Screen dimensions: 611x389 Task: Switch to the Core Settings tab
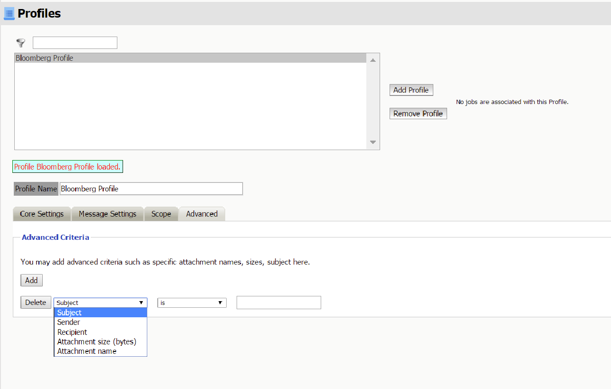coord(42,214)
